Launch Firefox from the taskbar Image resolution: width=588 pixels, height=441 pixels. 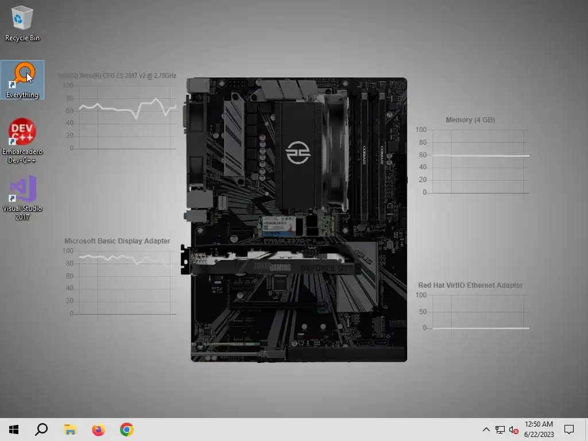[x=99, y=430]
